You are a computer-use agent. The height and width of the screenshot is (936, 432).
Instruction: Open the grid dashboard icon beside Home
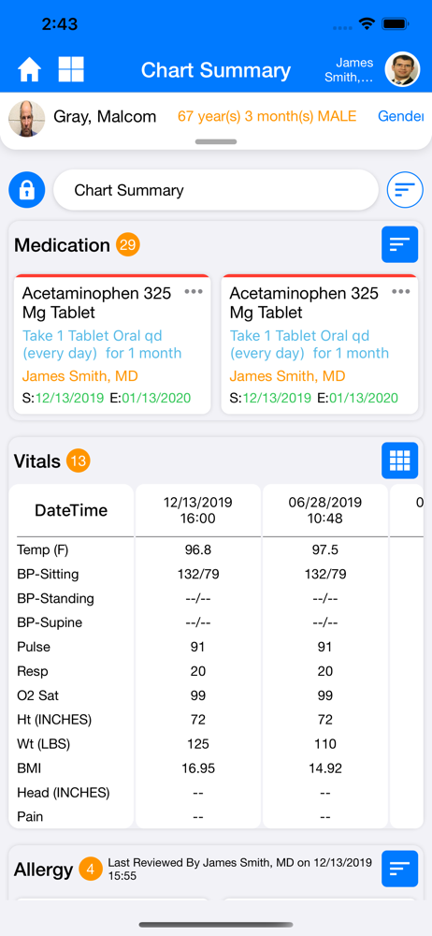pyautogui.click(x=71, y=70)
